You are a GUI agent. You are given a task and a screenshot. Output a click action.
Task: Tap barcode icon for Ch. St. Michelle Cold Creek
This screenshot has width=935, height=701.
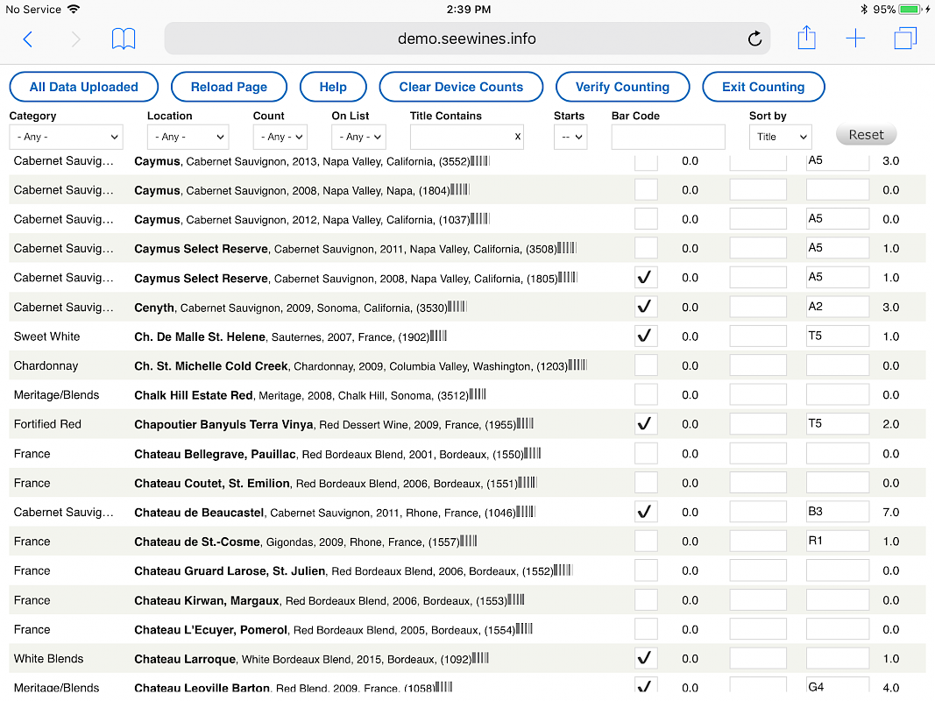coord(577,365)
